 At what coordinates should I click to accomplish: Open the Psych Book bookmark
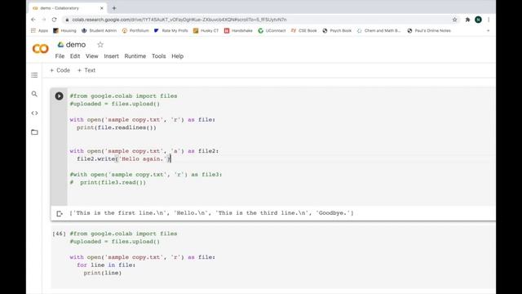337,31
